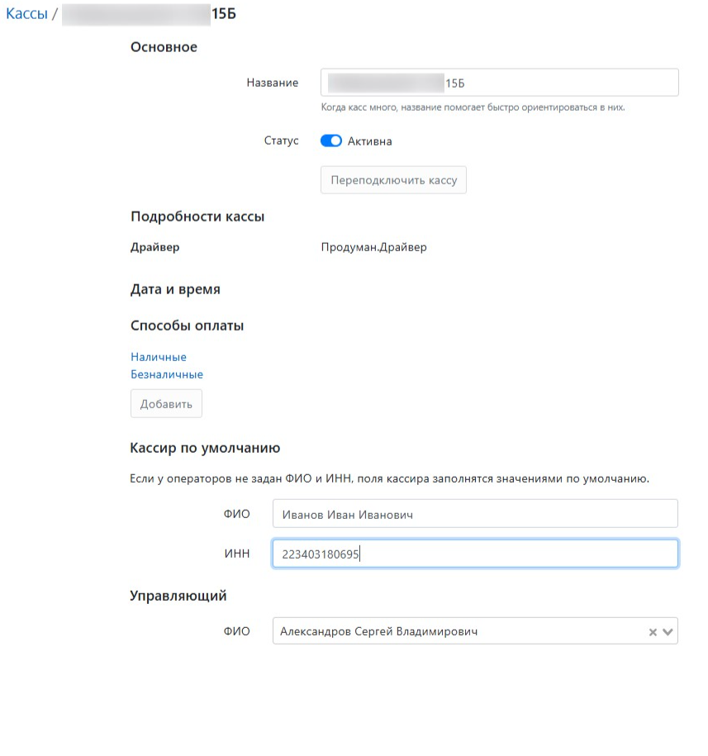Image resolution: width=708 pixels, height=756 pixels.
Task: Click the Переподключить кассу button
Action: pos(393,180)
